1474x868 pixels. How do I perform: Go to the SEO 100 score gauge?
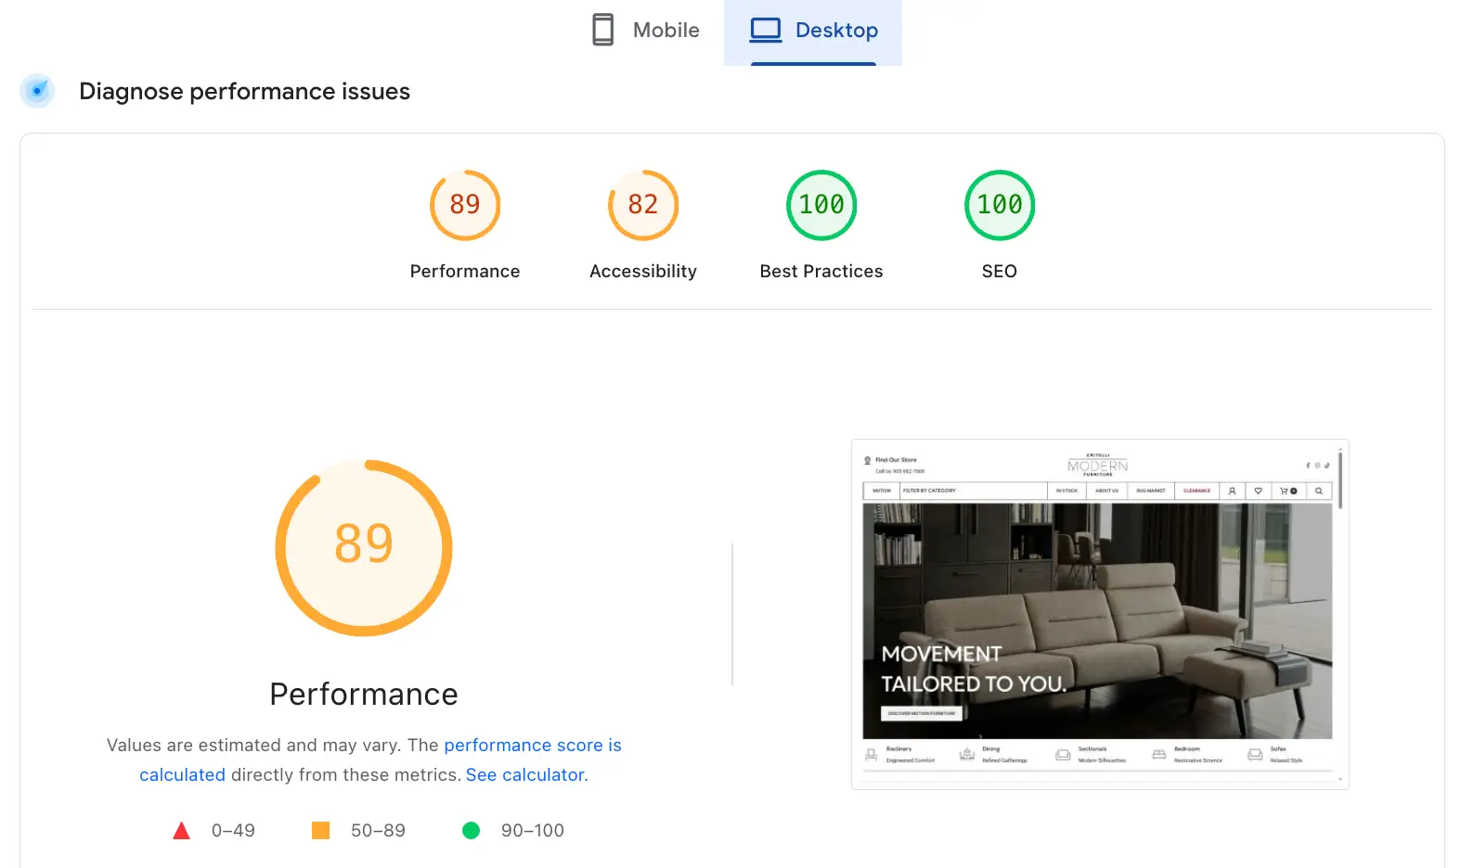click(1000, 205)
